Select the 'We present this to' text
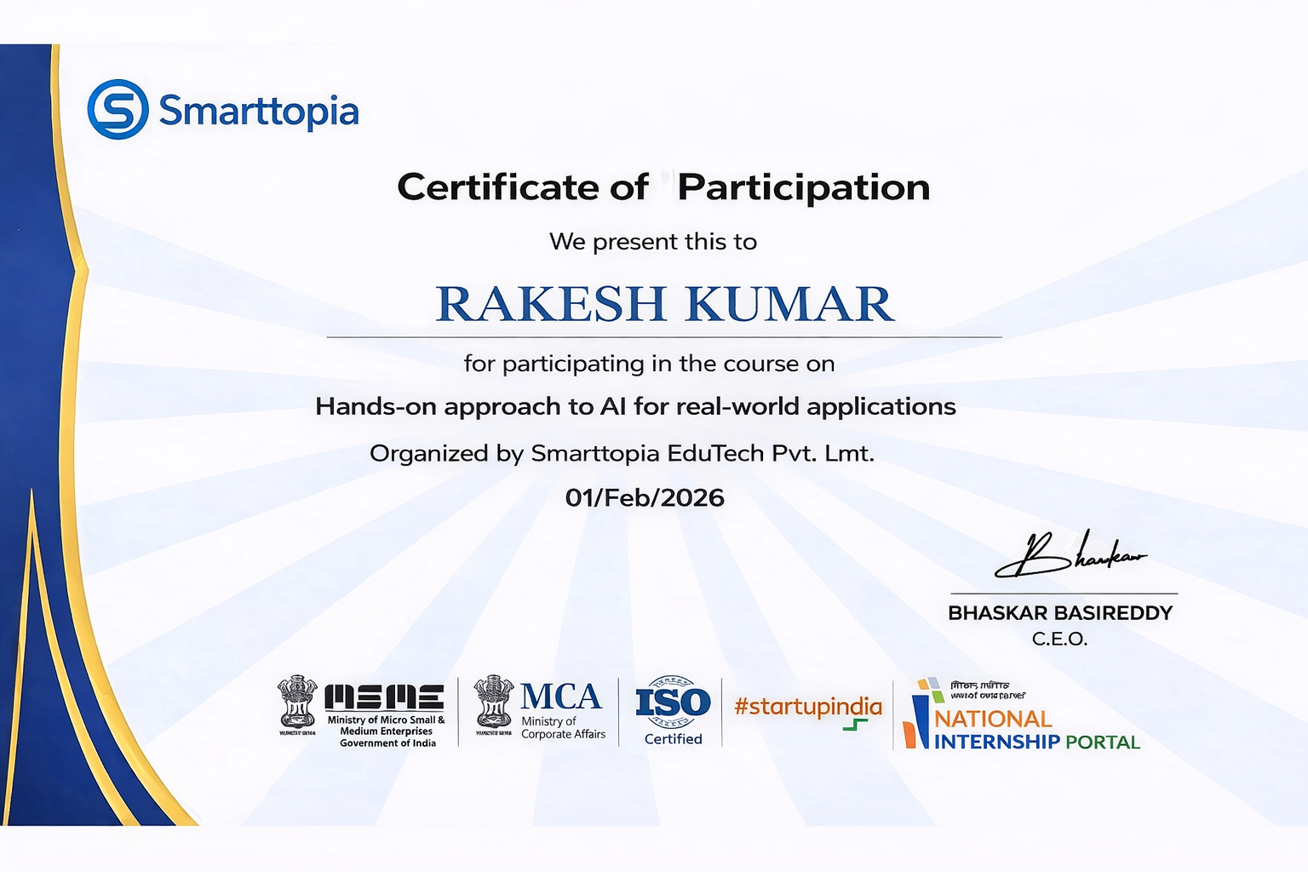The image size is (1308, 872). pyautogui.click(x=653, y=242)
